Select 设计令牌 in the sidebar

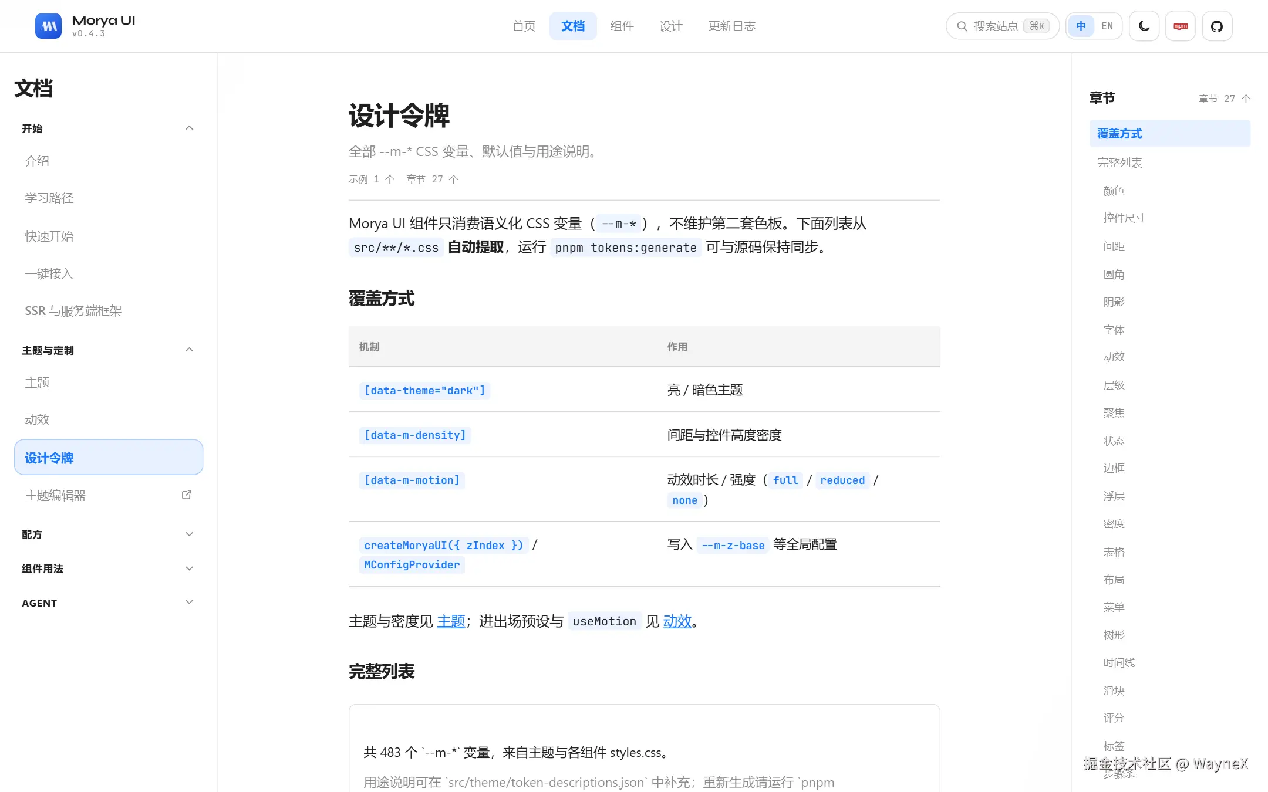108,458
